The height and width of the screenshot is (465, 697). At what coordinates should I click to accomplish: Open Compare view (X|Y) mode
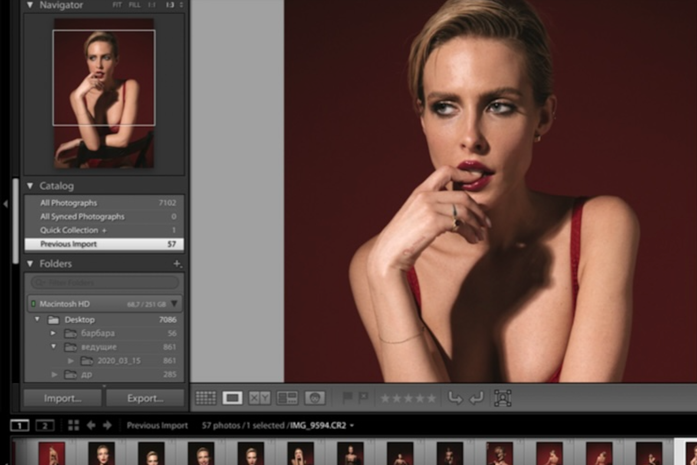[260, 398]
